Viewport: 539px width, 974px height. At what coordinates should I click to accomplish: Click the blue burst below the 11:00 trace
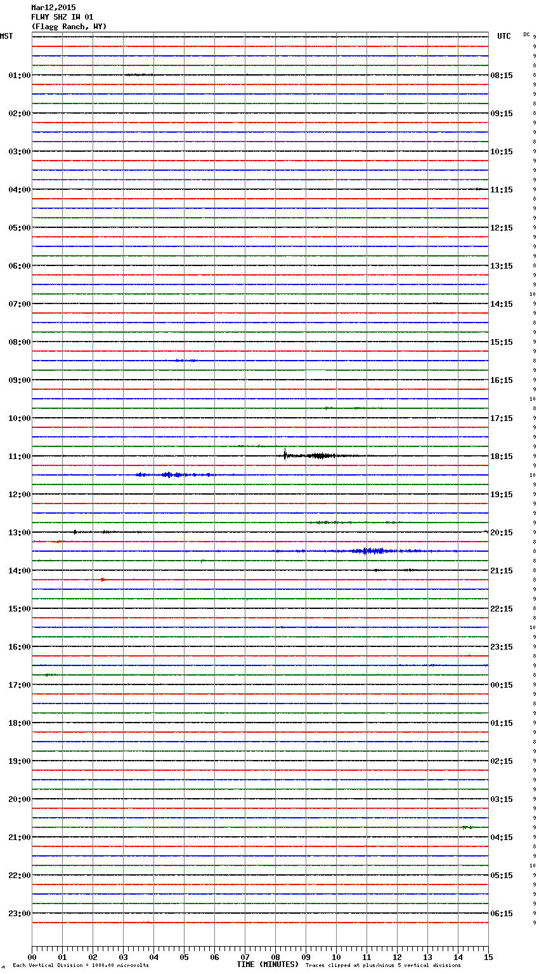tap(171, 475)
